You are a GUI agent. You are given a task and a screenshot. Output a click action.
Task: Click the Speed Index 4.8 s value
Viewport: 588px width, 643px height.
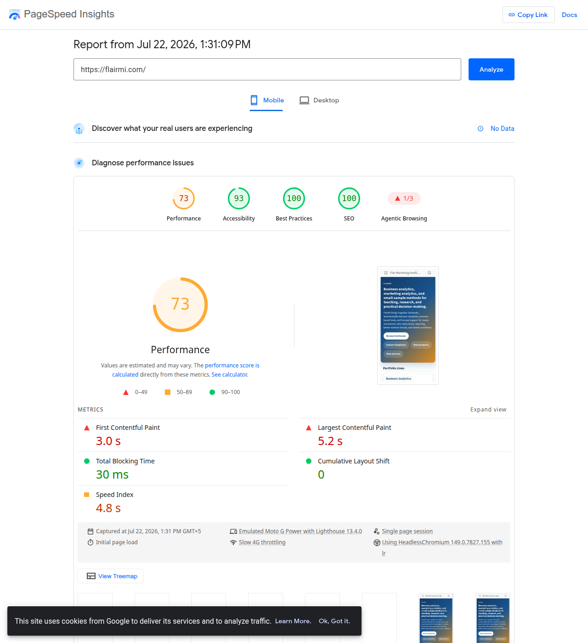(x=108, y=508)
